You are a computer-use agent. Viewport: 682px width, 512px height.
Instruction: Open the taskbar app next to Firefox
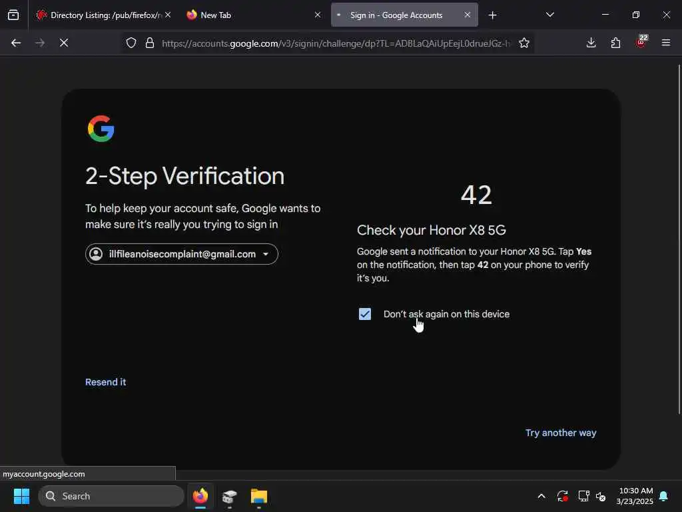(230, 496)
